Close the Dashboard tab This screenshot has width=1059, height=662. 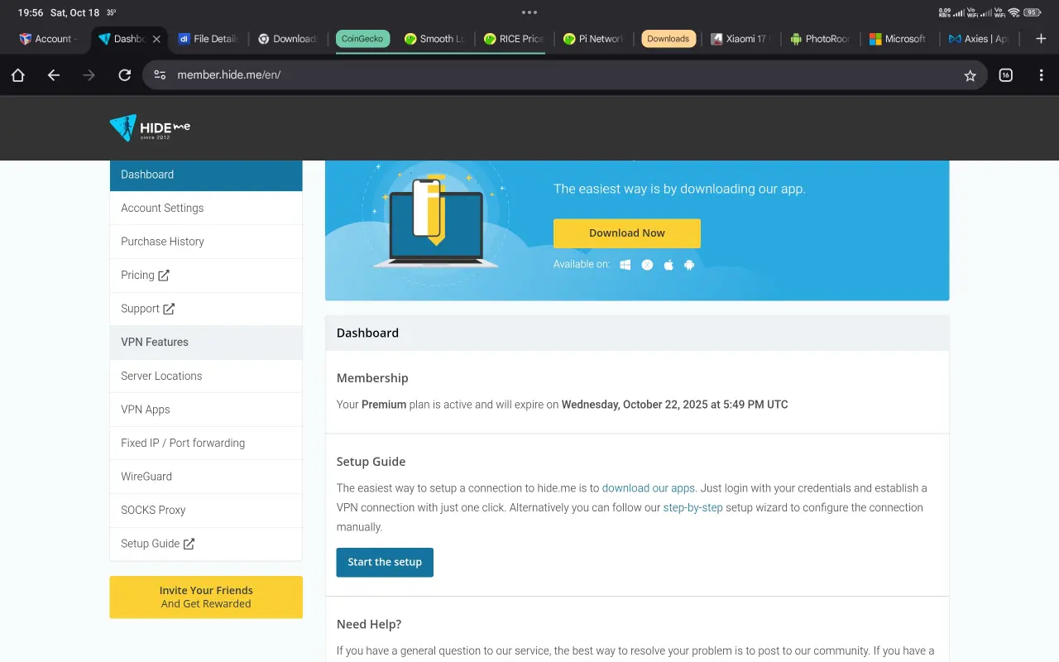tap(156, 39)
